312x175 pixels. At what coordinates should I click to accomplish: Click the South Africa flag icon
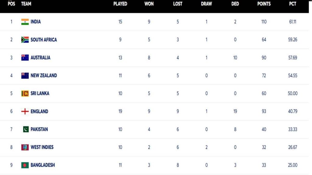coord(25,40)
